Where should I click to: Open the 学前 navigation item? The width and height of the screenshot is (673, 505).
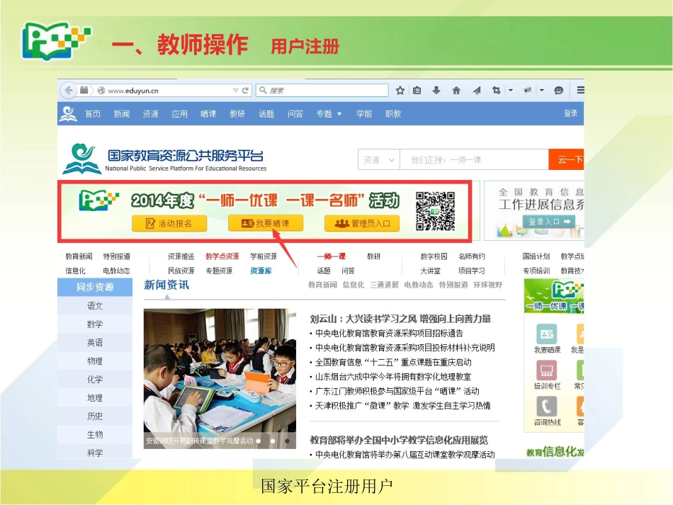(364, 114)
